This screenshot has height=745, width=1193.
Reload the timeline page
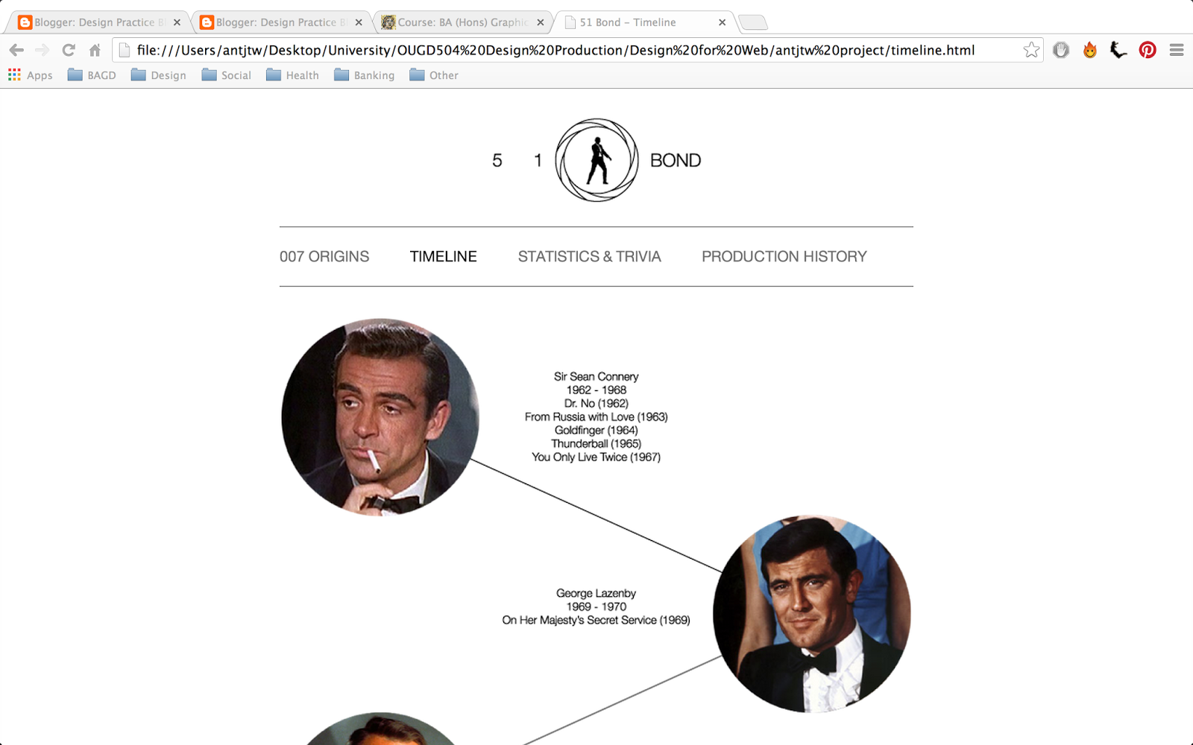[69, 50]
